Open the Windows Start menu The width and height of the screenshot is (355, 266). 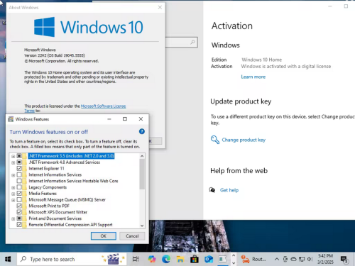(x=8, y=259)
